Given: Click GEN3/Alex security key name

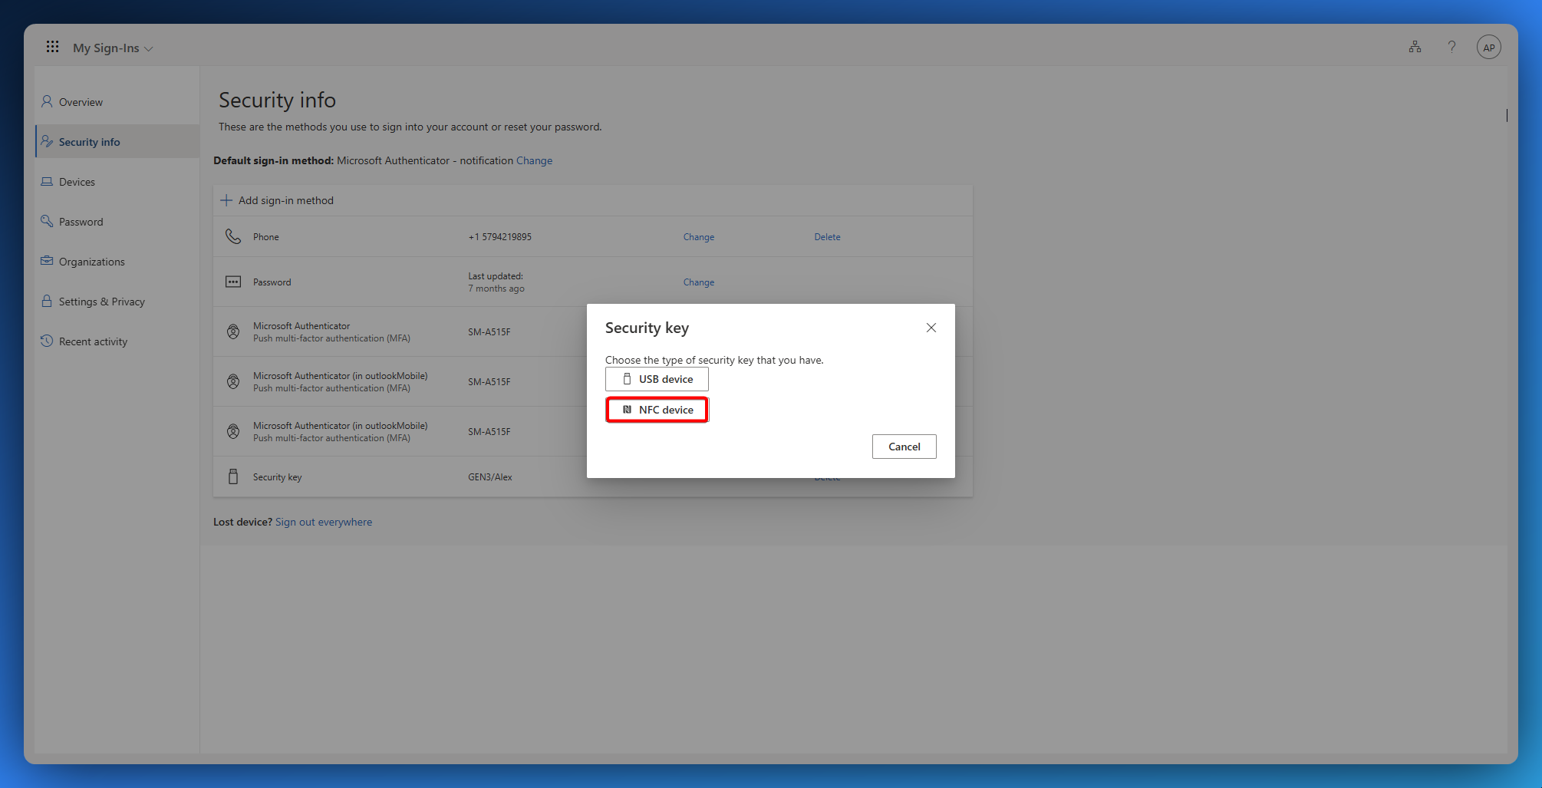Looking at the screenshot, I should [x=490, y=477].
